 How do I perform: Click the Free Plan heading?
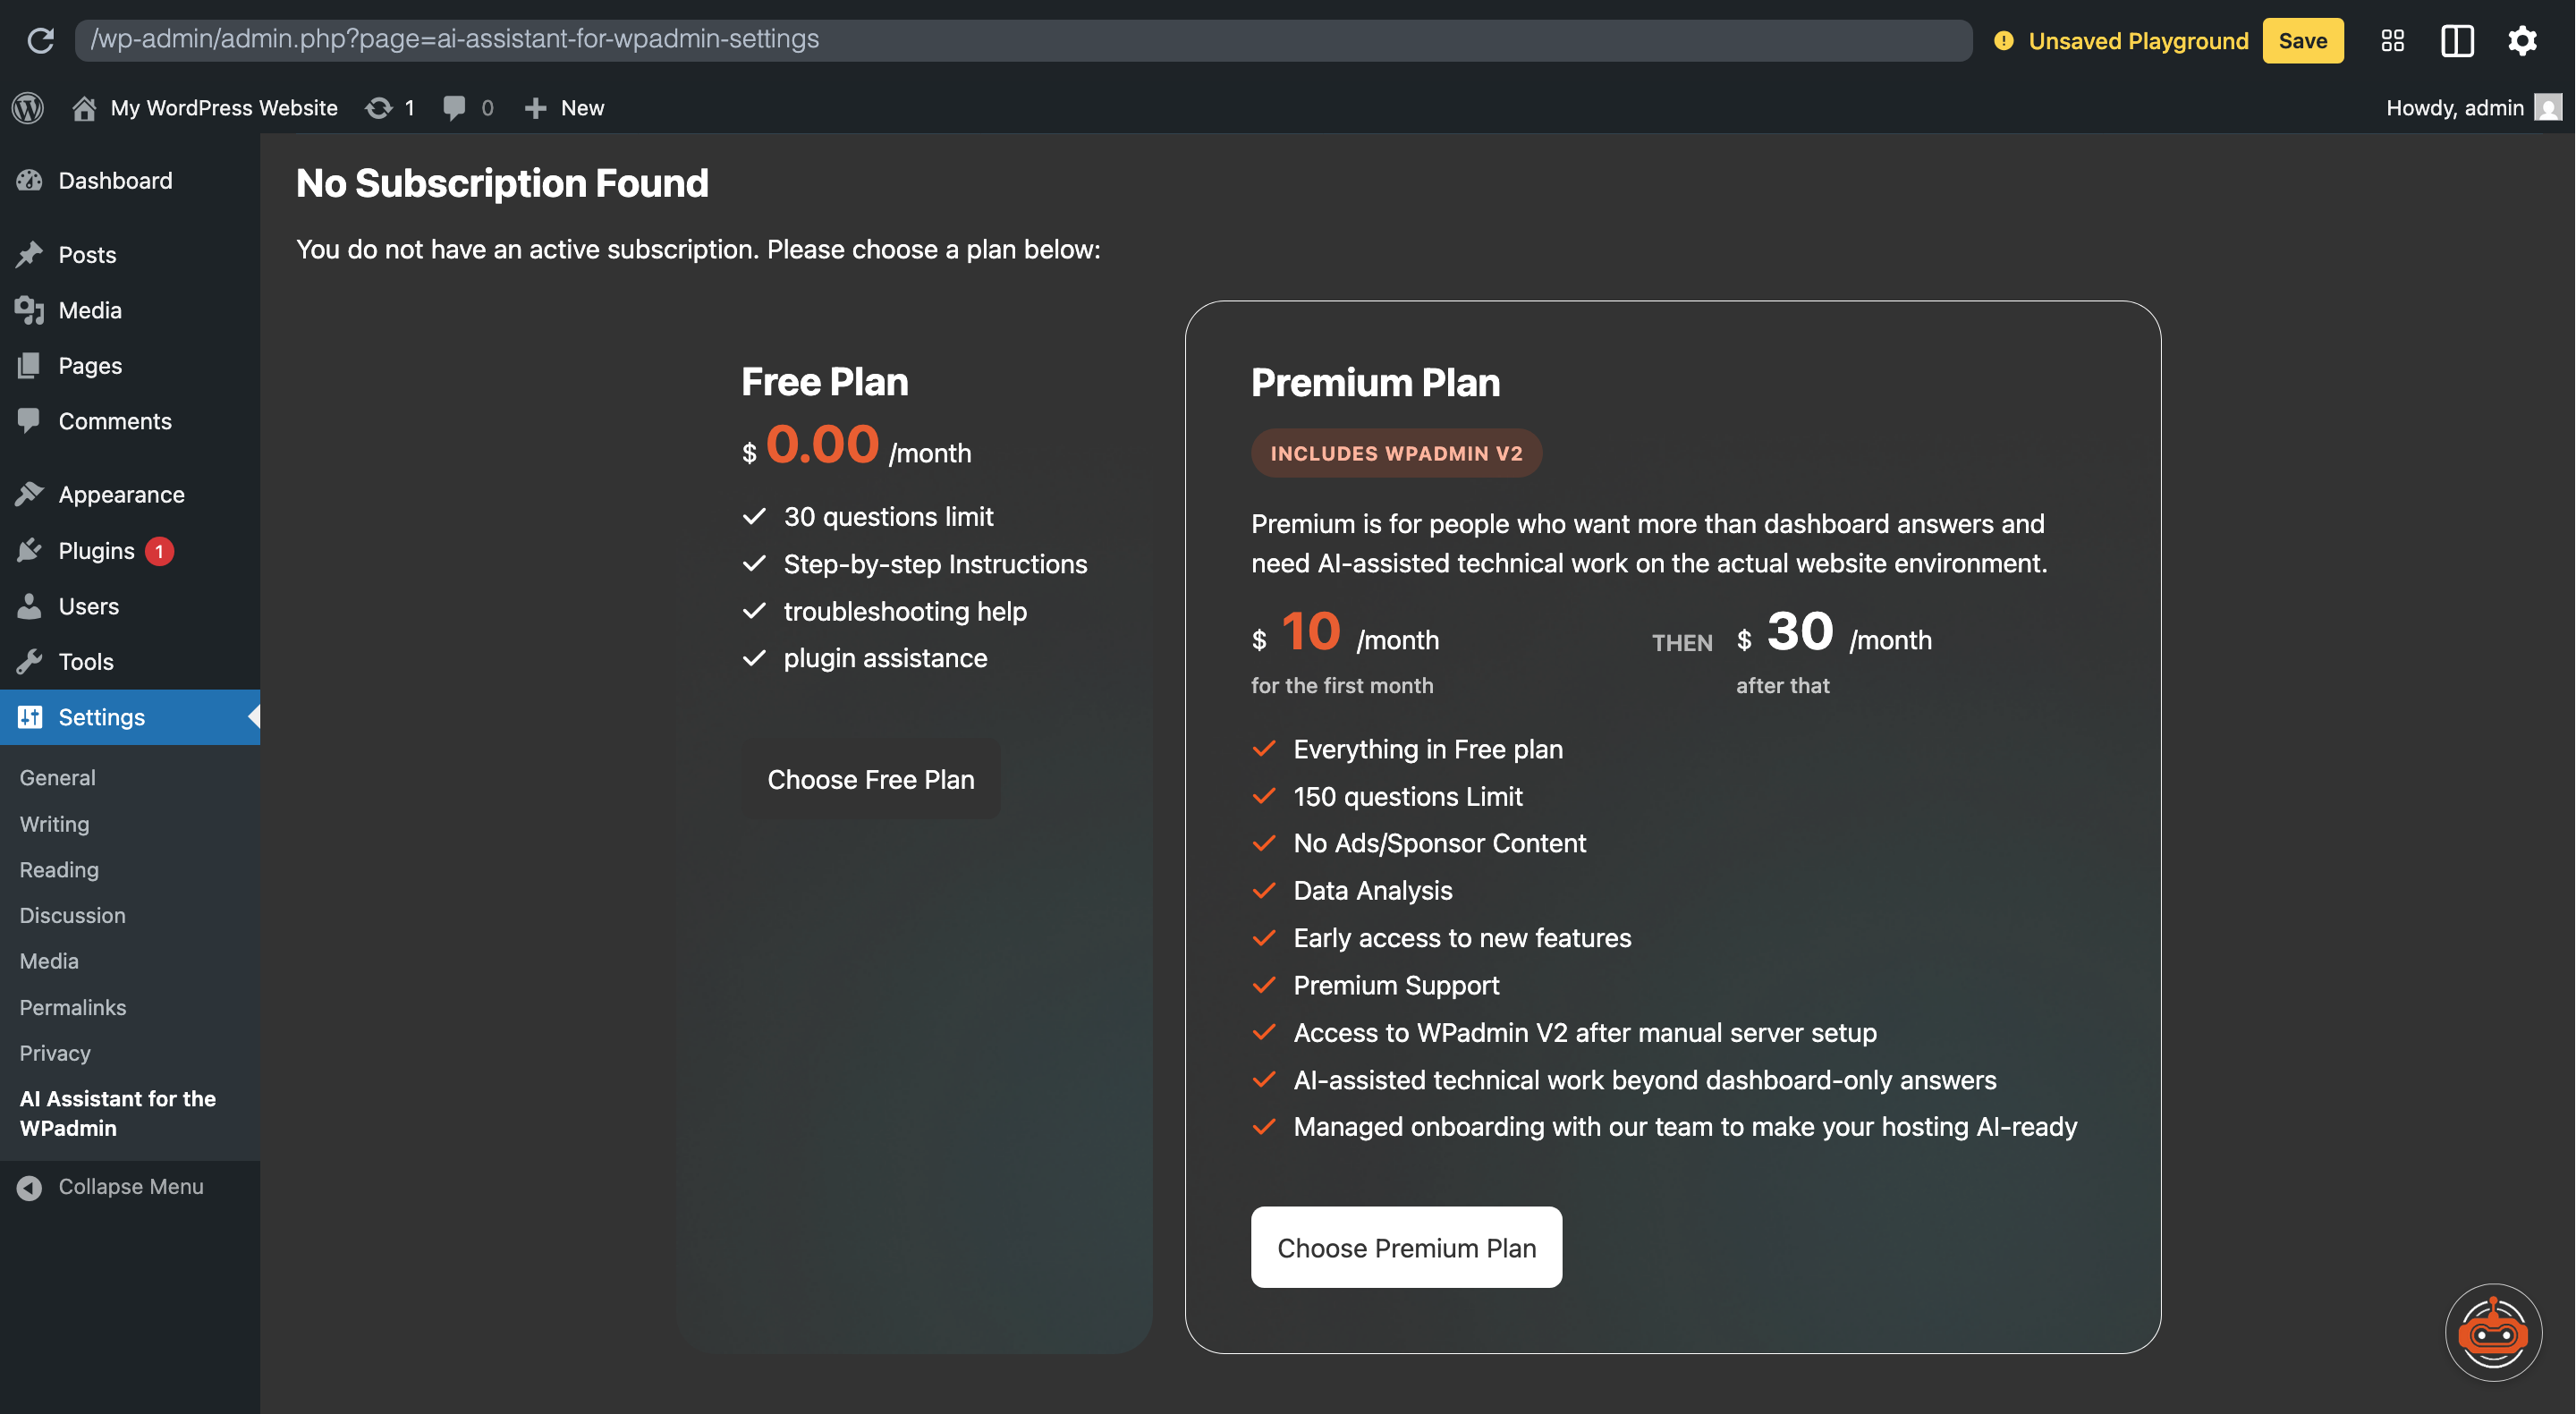825,381
